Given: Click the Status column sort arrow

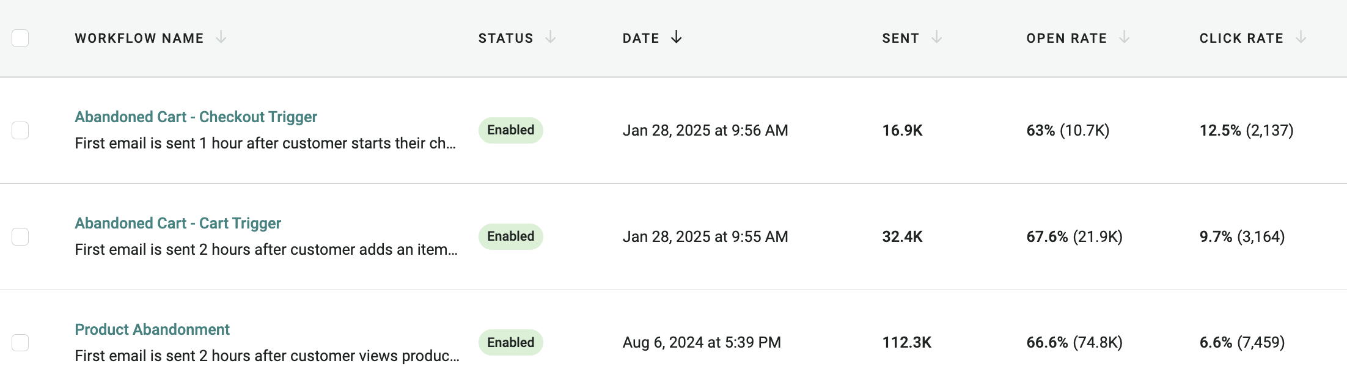Looking at the screenshot, I should [551, 38].
